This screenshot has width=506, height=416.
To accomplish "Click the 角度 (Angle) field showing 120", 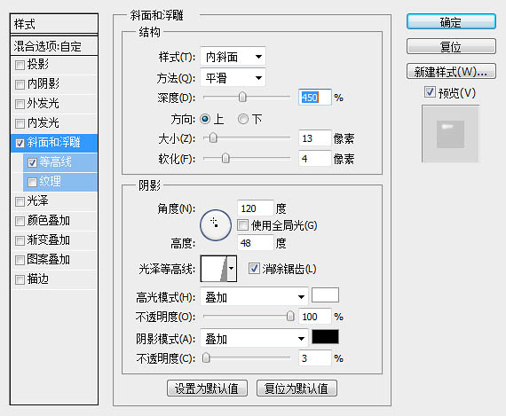I will pos(256,208).
